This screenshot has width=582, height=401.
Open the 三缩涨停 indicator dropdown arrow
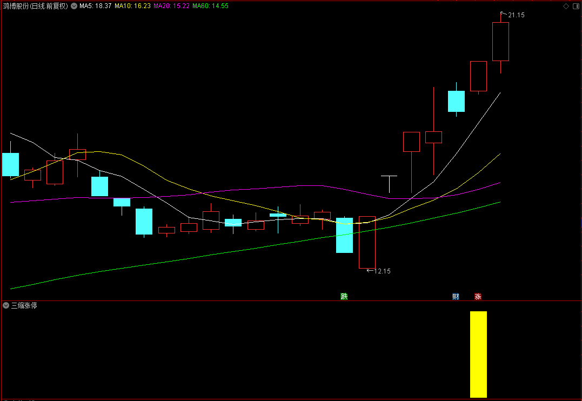coord(6,305)
